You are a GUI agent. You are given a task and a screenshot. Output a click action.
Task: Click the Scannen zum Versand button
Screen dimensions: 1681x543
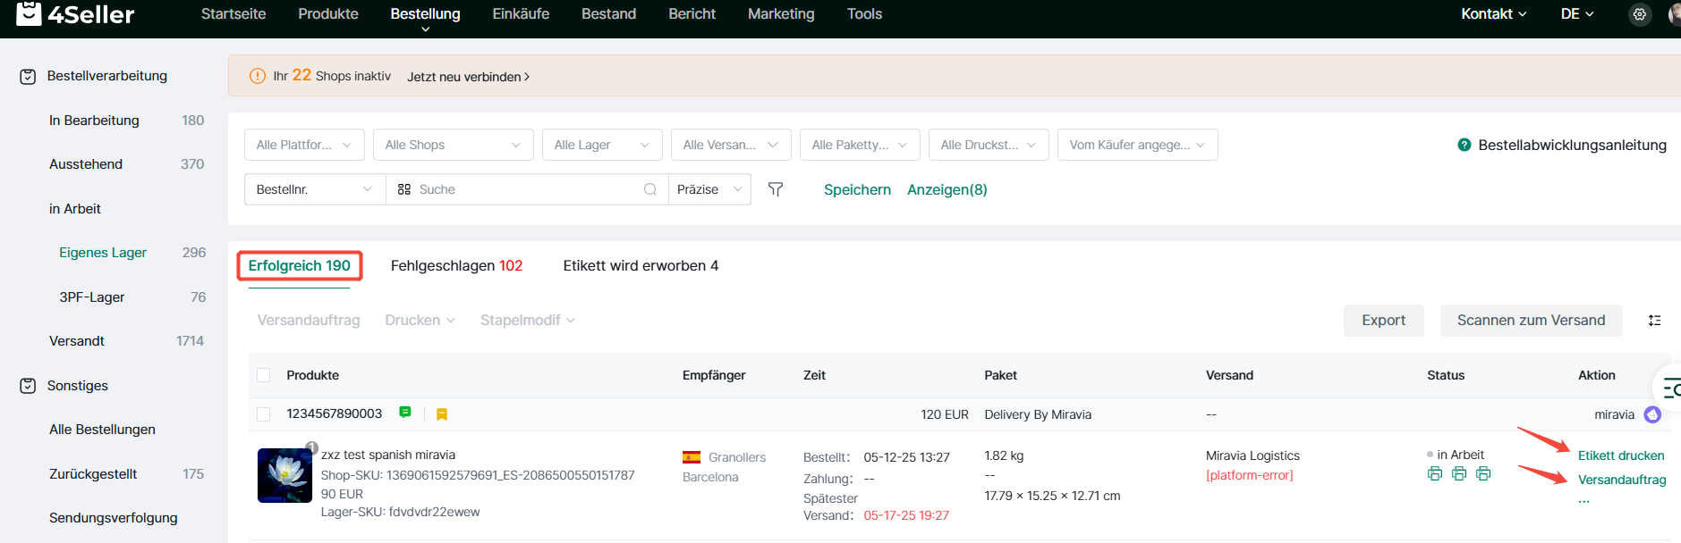click(1531, 321)
